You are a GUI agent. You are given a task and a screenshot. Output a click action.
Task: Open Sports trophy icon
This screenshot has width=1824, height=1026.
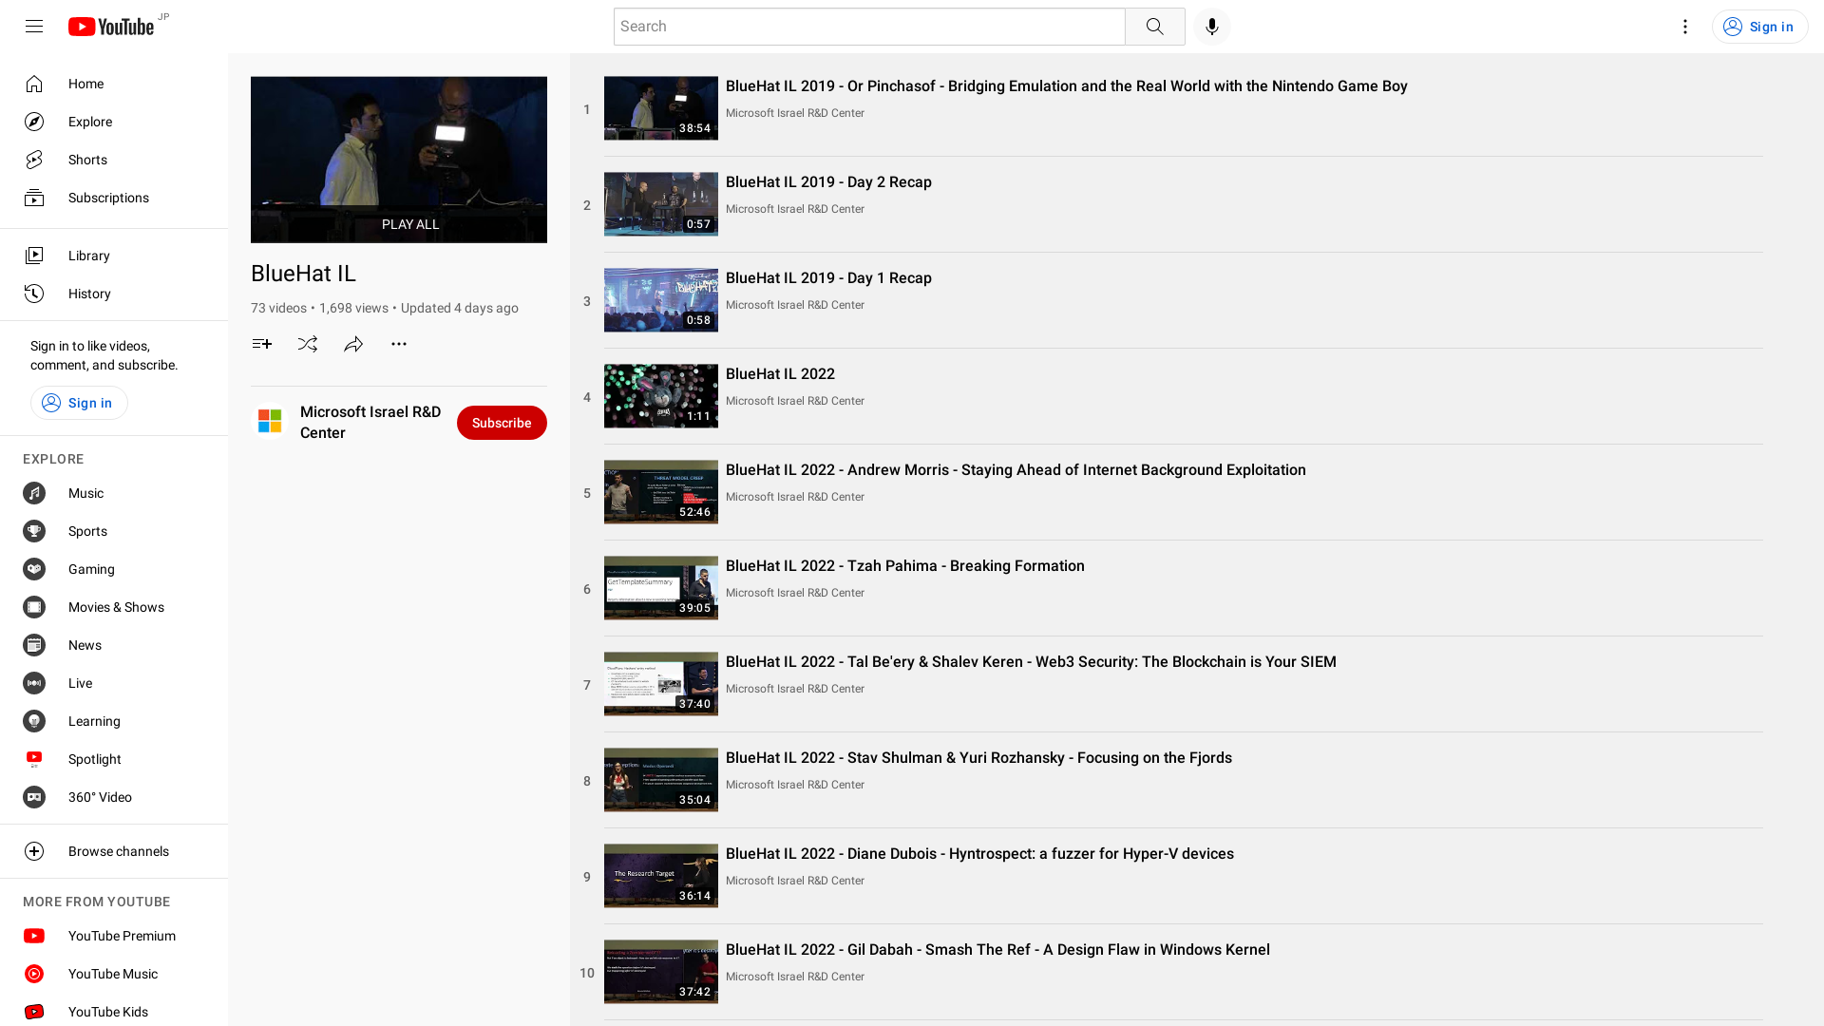click(x=34, y=531)
